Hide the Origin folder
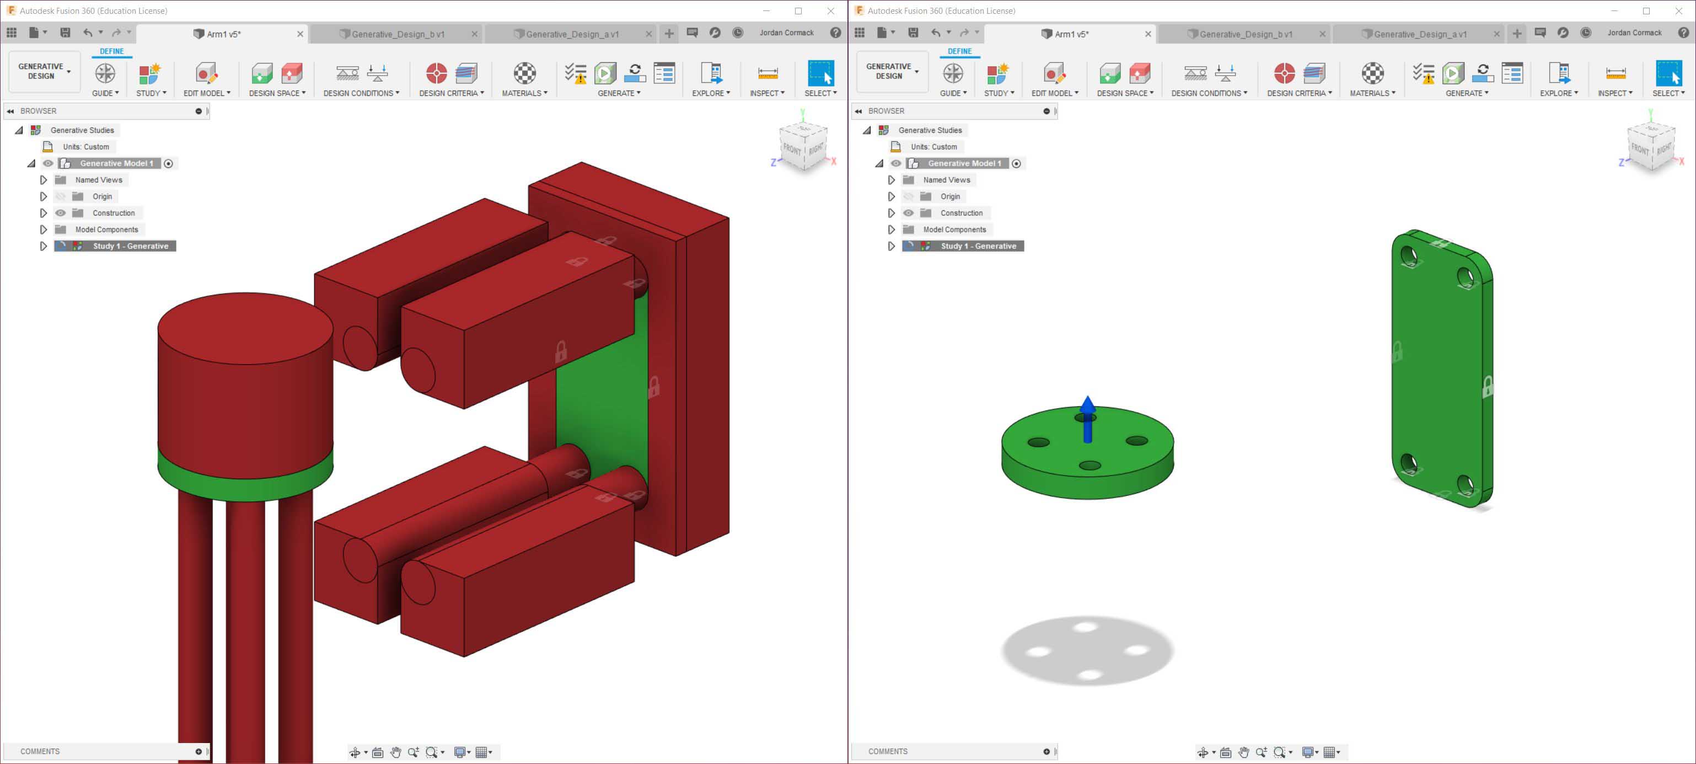This screenshot has height=764, width=1696. coord(61,196)
